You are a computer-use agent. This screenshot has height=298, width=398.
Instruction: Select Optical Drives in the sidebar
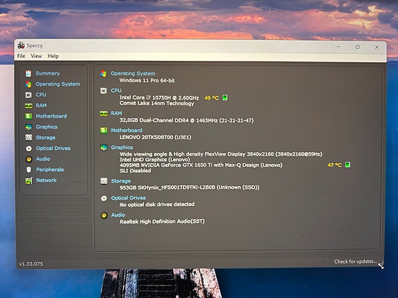(x=53, y=148)
